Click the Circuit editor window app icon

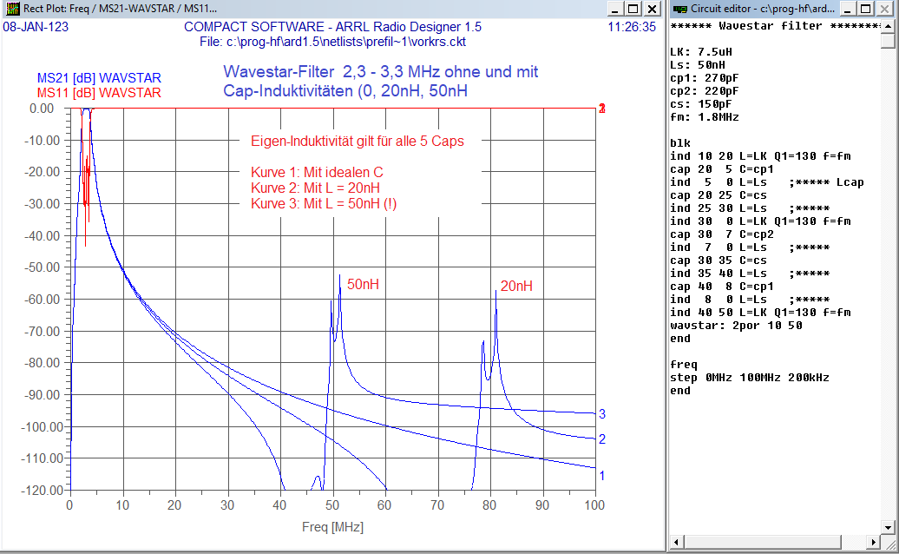click(680, 9)
